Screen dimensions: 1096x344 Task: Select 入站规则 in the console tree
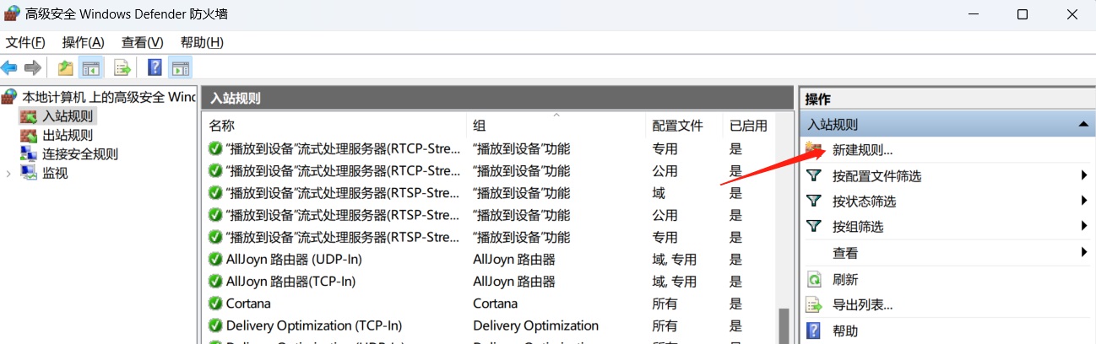click(x=68, y=116)
